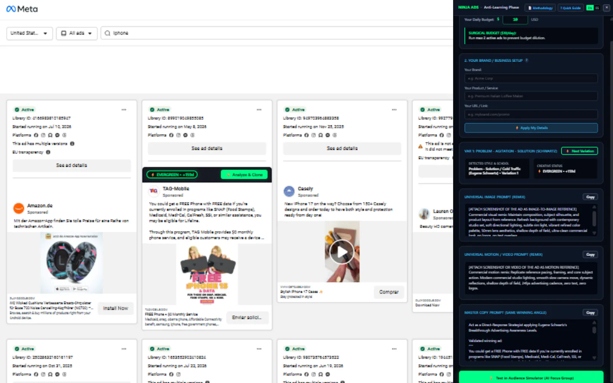Open three-dot menu on Oct 31 ad card

[x=124, y=349]
